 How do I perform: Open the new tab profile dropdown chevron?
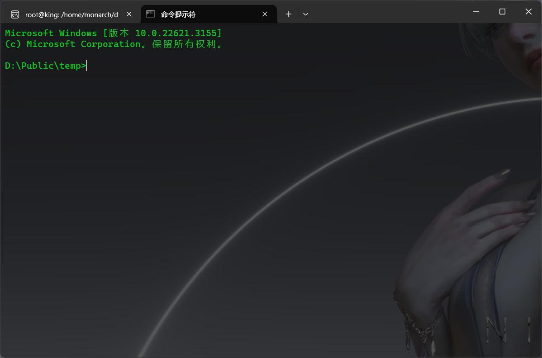[x=305, y=14]
